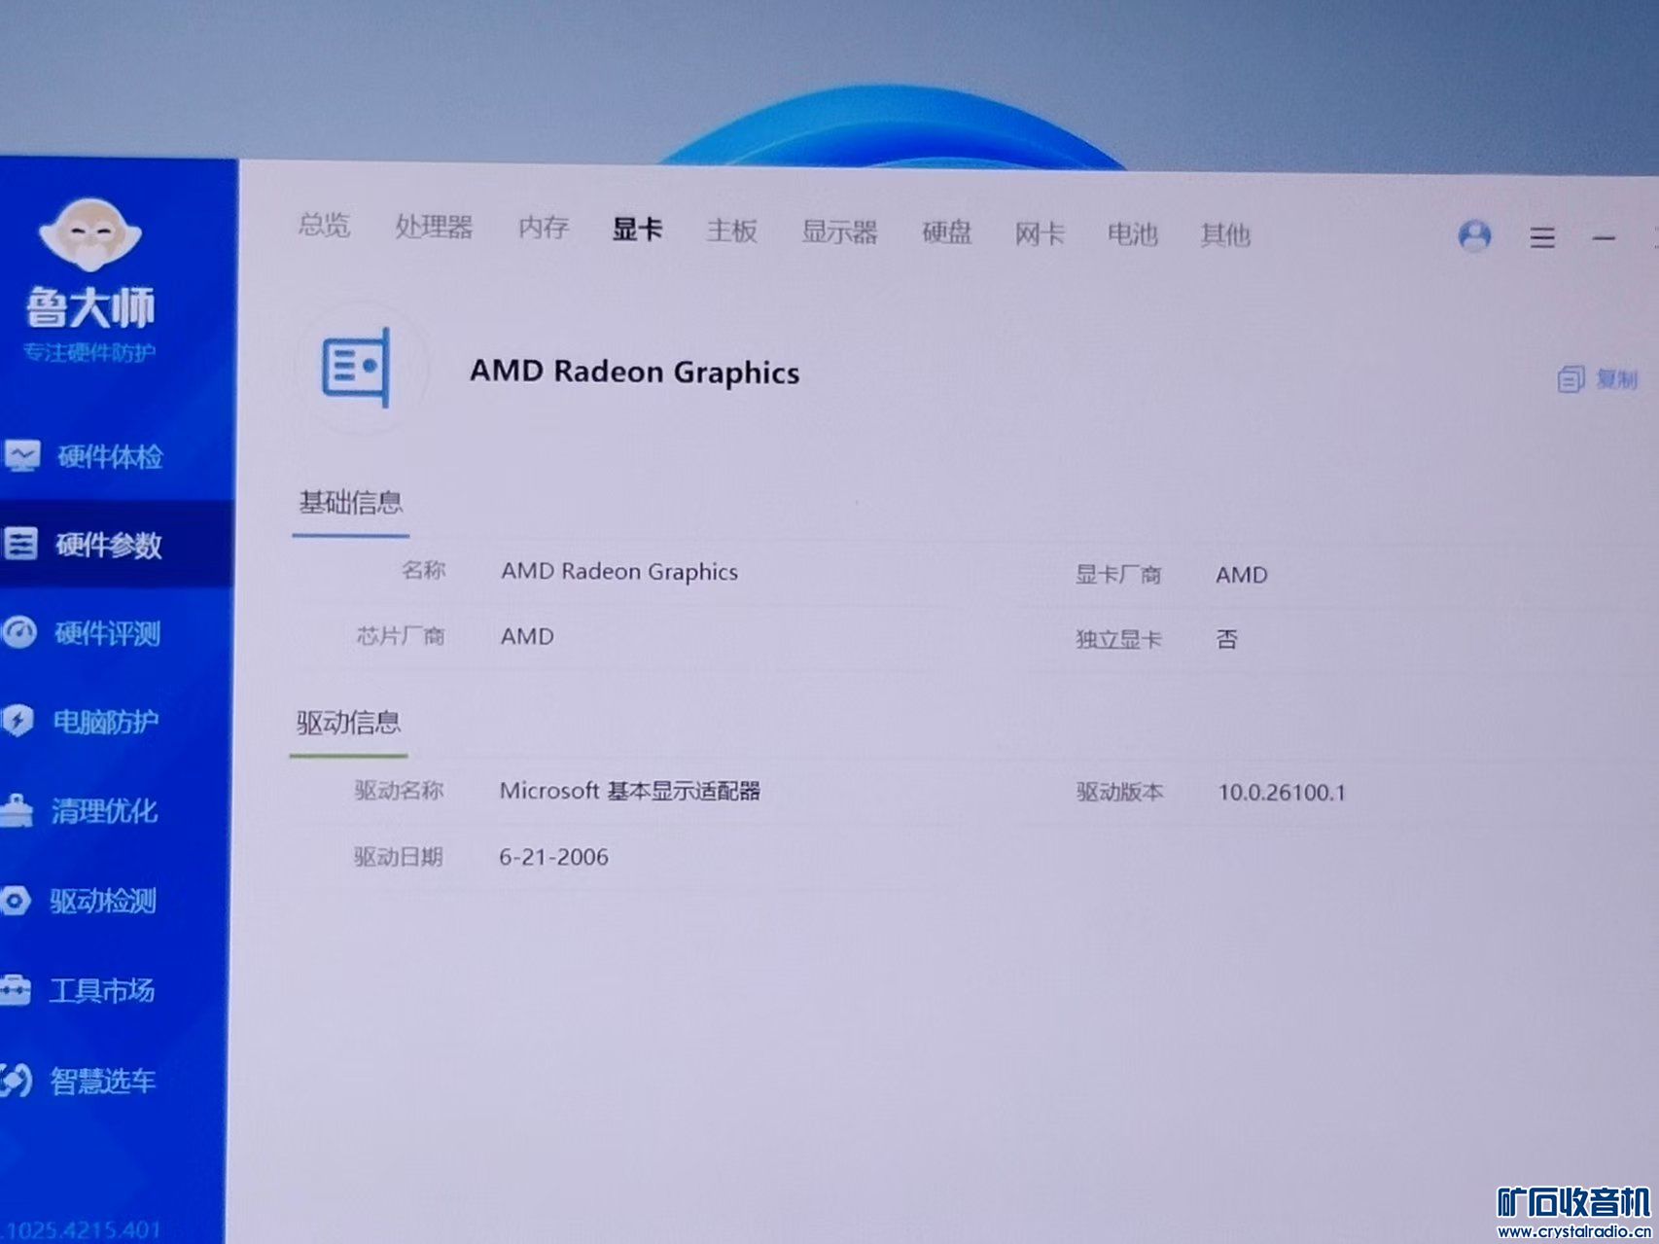Screen dimensions: 1659x1244
Task: Click the AMD Radeon Graphics heading
Action: click(x=635, y=373)
